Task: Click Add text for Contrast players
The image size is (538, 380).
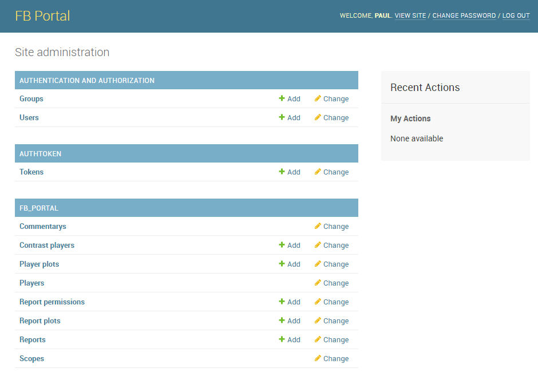Action: 294,245
